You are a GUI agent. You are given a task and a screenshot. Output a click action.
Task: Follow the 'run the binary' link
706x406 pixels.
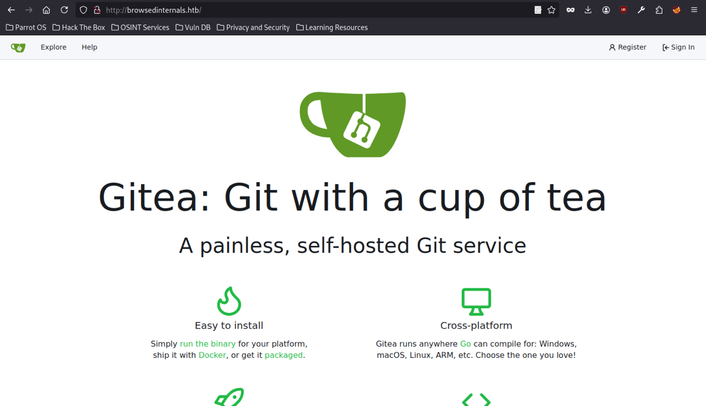207,344
